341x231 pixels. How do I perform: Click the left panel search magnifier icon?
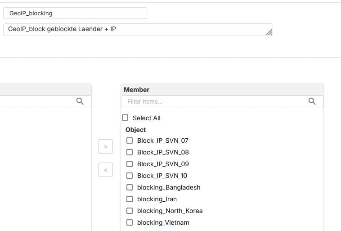(x=80, y=101)
